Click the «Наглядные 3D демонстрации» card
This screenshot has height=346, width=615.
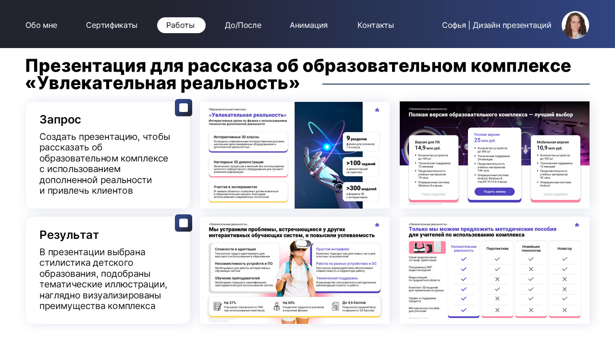click(x=248, y=167)
